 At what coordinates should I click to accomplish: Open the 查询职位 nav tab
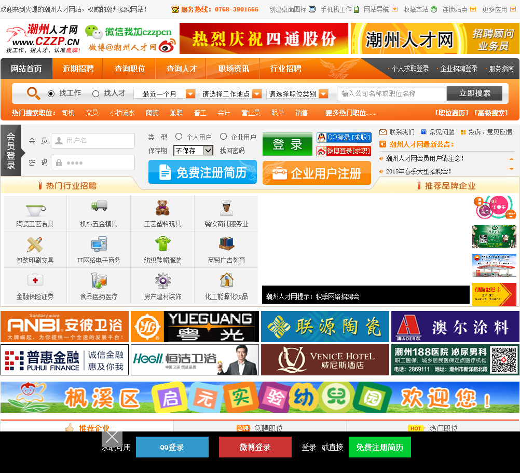pyautogui.click(x=130, y=69)
